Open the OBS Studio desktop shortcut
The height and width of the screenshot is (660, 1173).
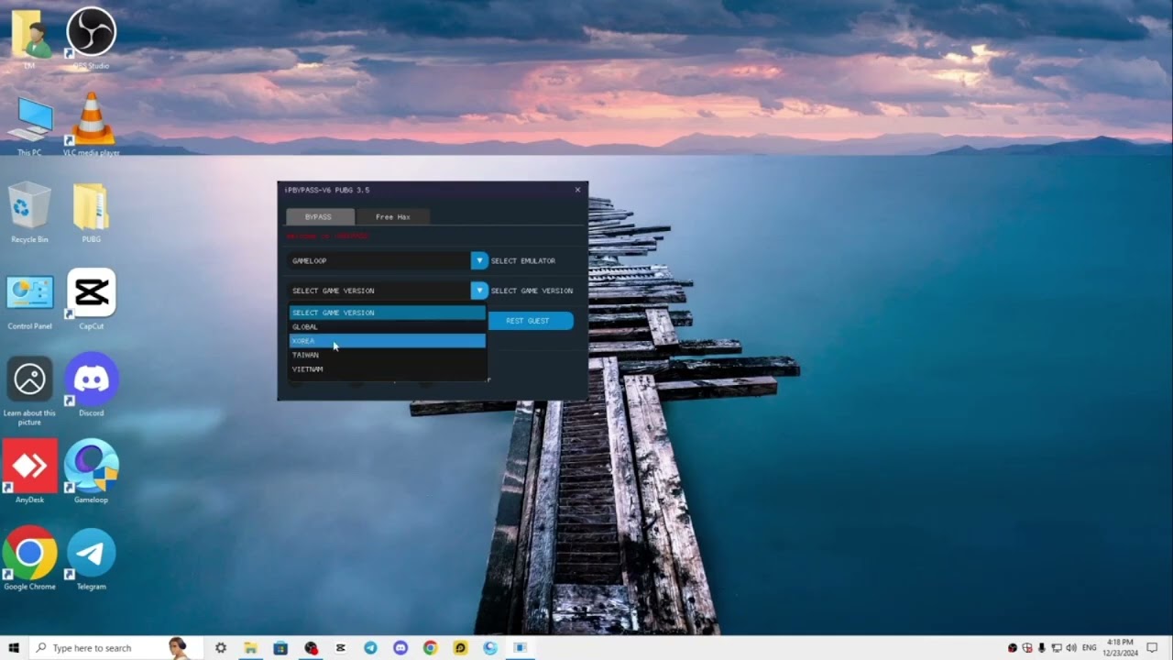(92, 36)
